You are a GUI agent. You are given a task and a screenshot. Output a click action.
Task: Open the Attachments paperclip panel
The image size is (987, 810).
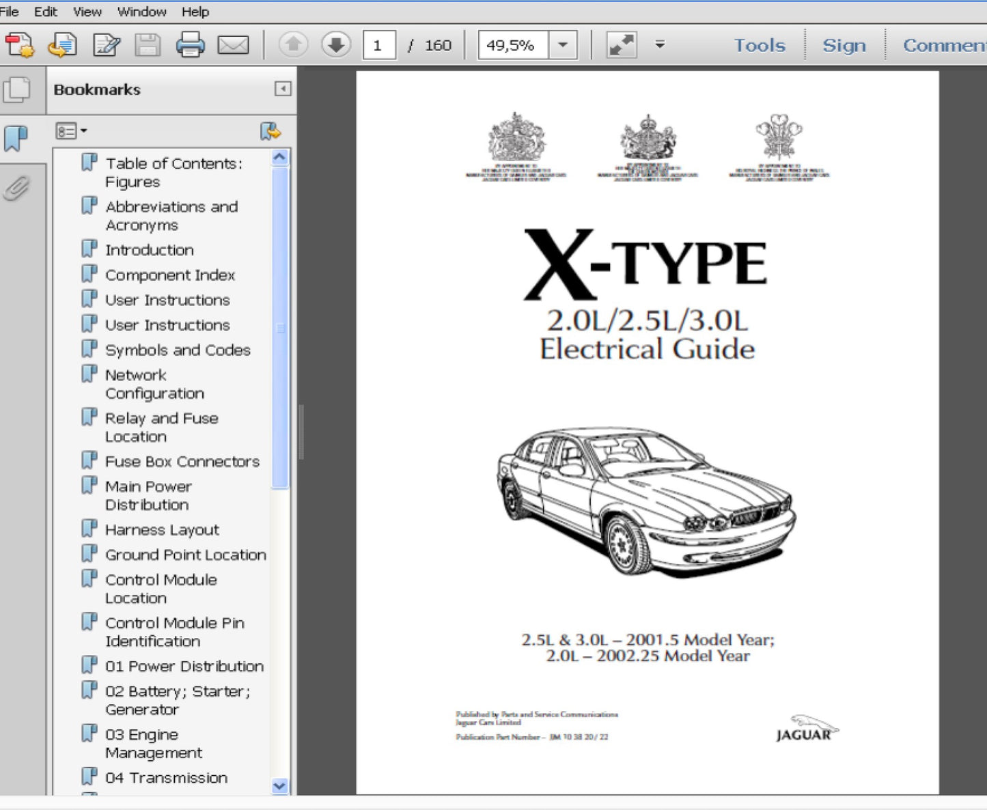(x=16, y=188)
